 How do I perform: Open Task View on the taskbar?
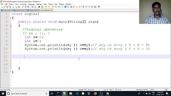[52, 94]
